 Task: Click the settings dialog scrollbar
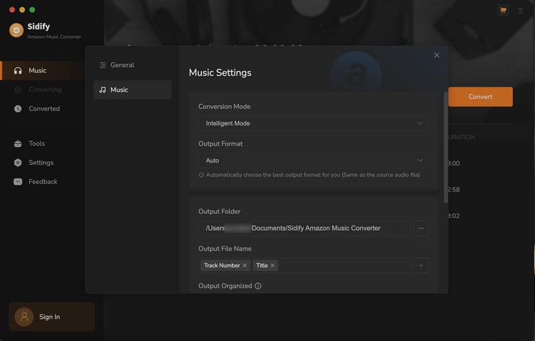445,147
